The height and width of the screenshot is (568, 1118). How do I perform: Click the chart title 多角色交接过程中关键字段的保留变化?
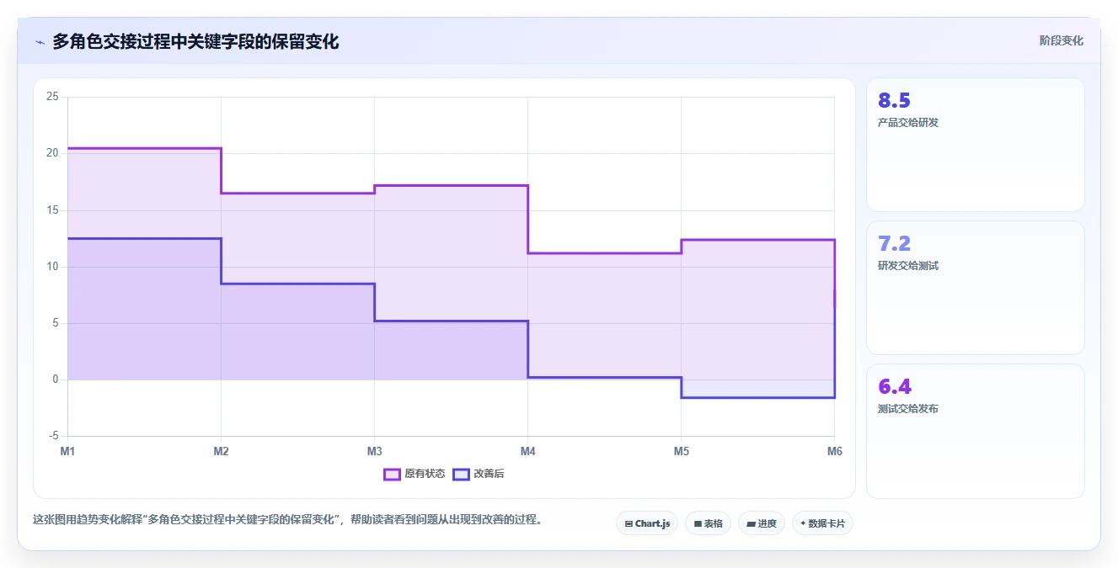195,41
